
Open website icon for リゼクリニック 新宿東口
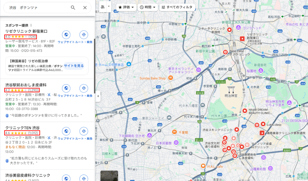tap(66, 35)
